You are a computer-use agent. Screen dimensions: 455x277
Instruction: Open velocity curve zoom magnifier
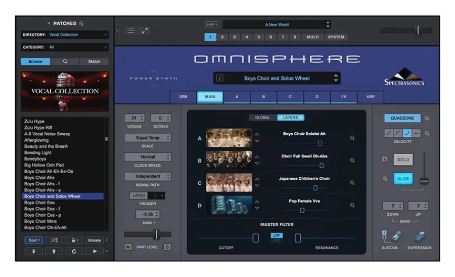click(427, 133)
